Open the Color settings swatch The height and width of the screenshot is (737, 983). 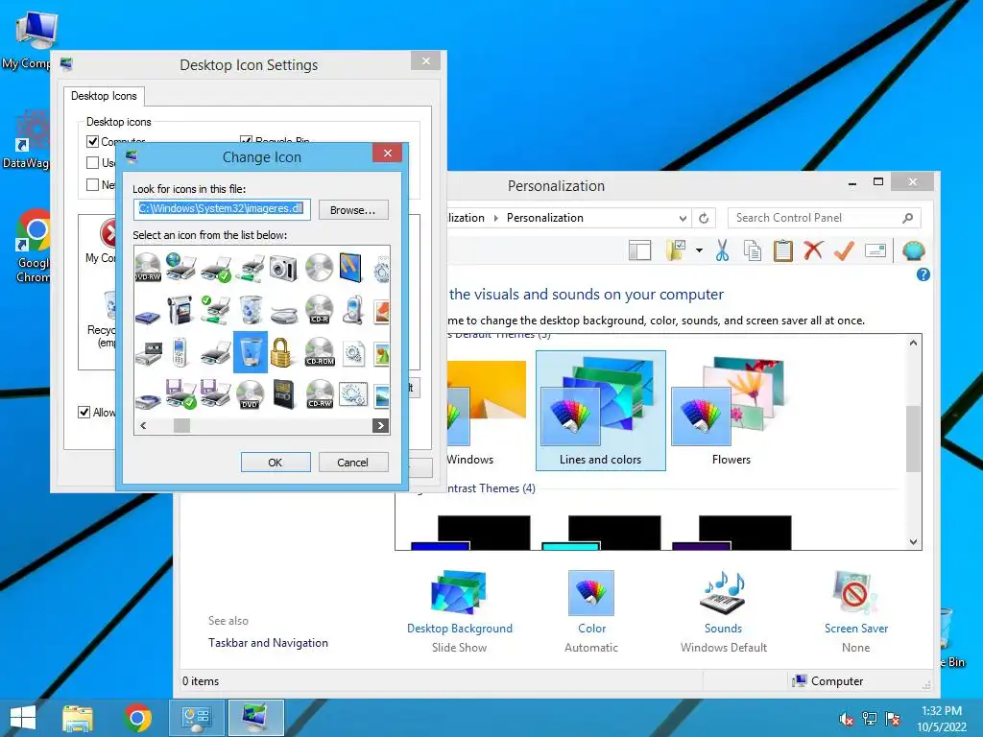[591, 593]
